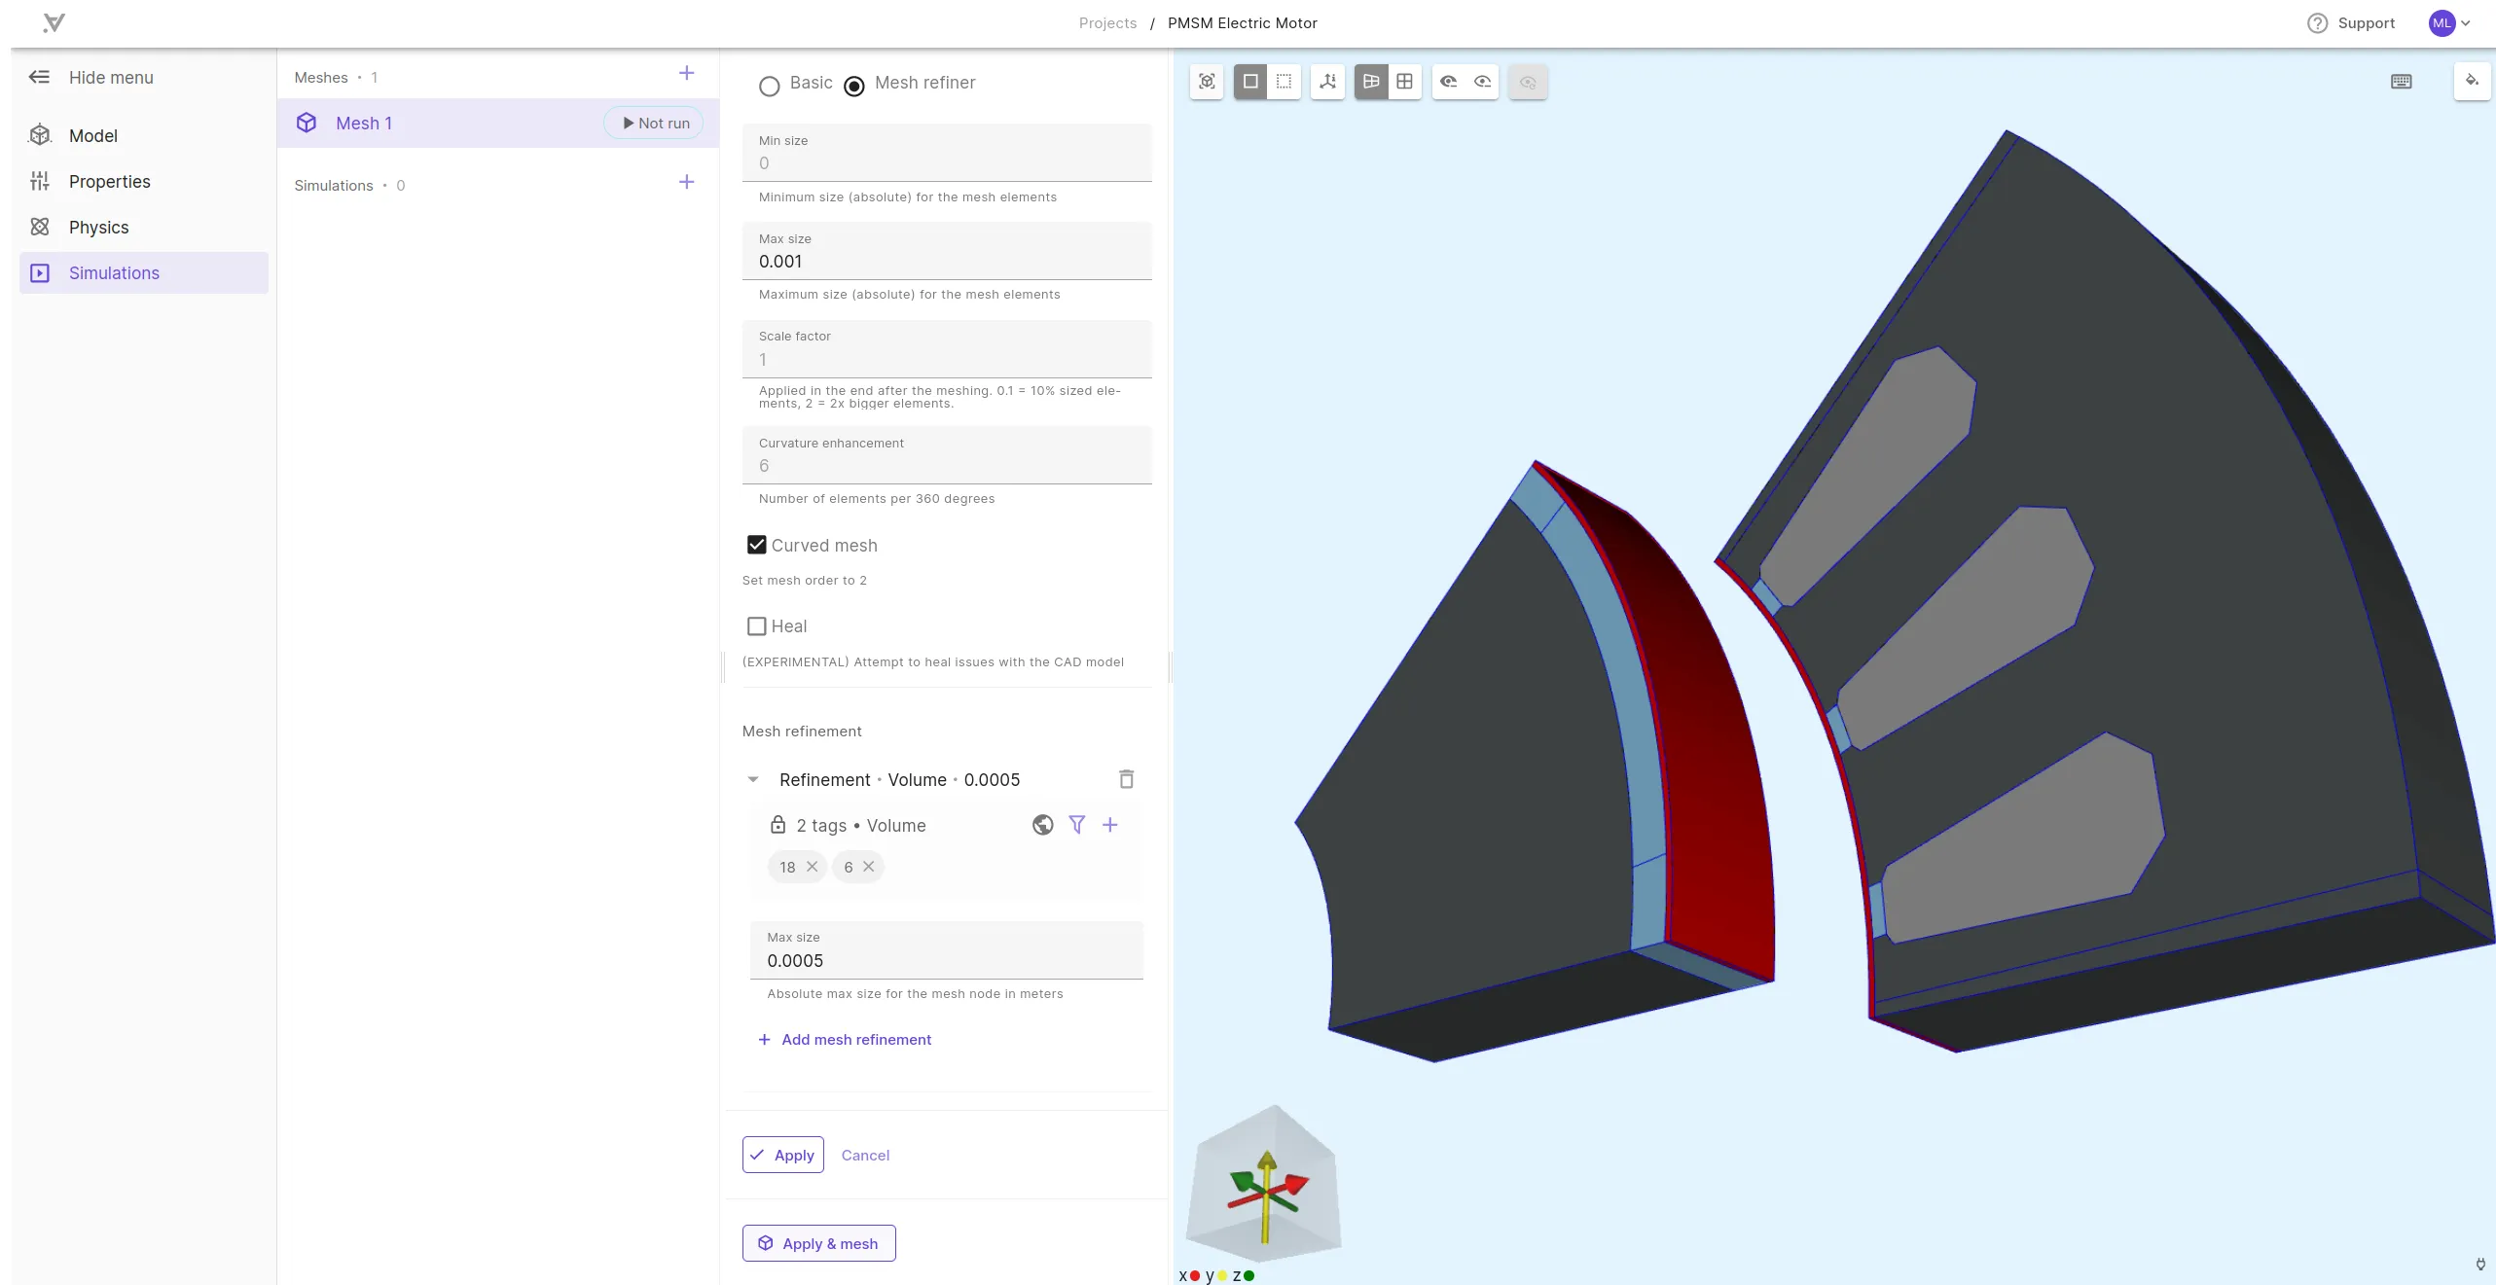Remove tag 18 with its X

click(x=812, y=867)
